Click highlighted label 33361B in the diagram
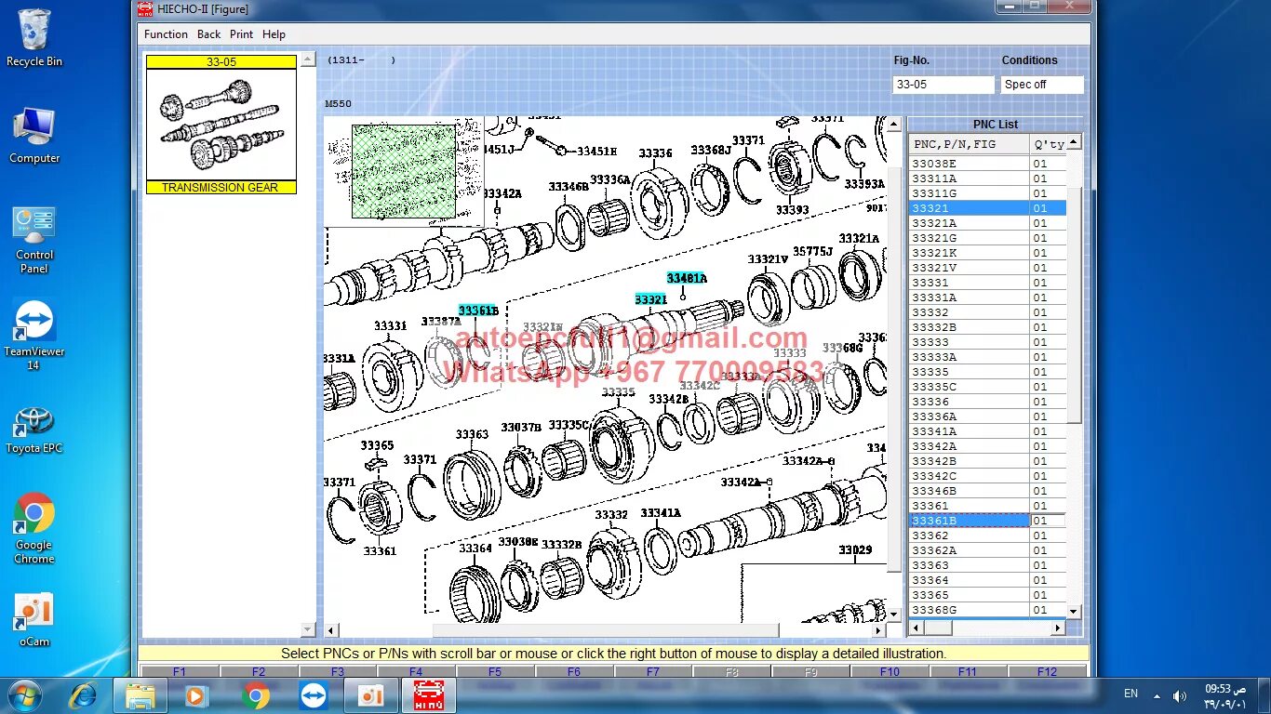Viewport: 1271px width, 714px height. pyautogui.click(x=478, y=311)
